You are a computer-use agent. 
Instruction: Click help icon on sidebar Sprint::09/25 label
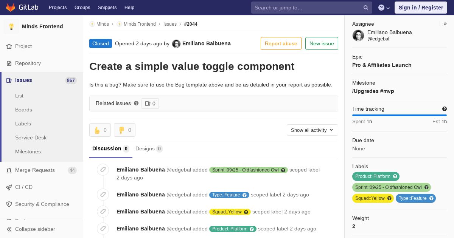point(426,187)
